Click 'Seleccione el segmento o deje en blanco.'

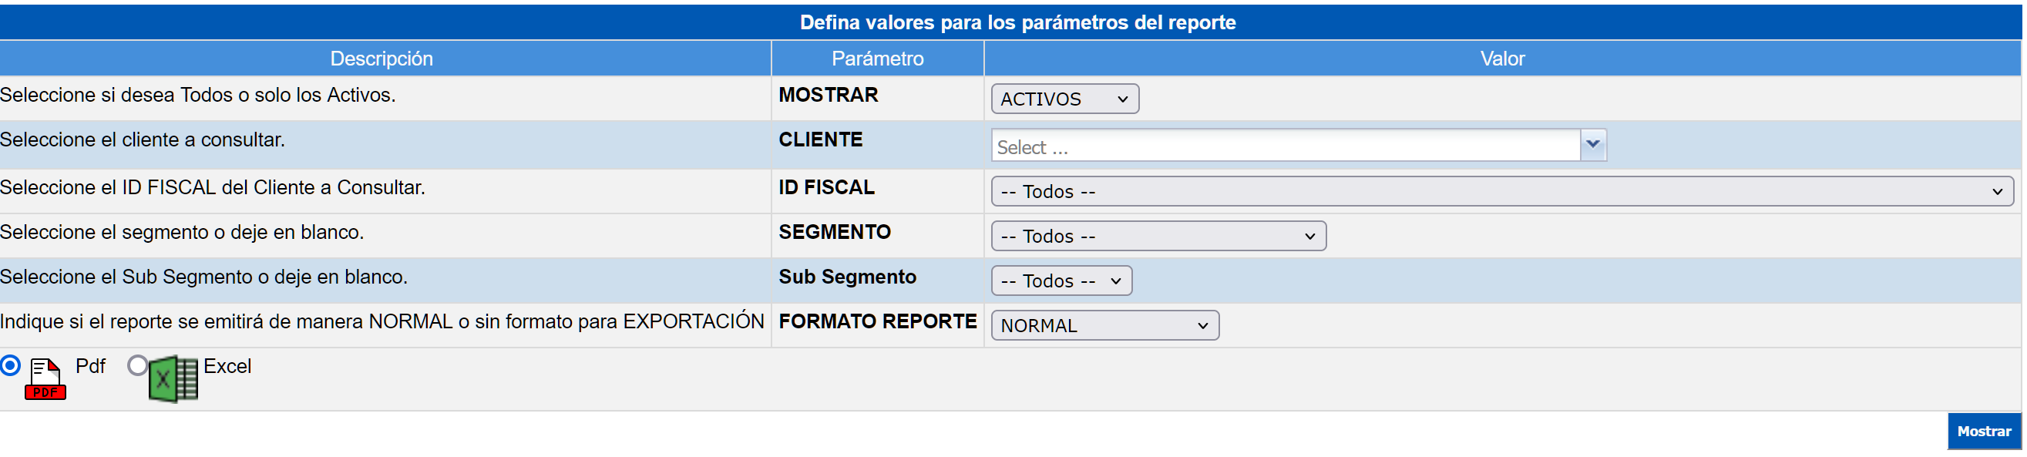pyautogui.click(x=182, y=233)
